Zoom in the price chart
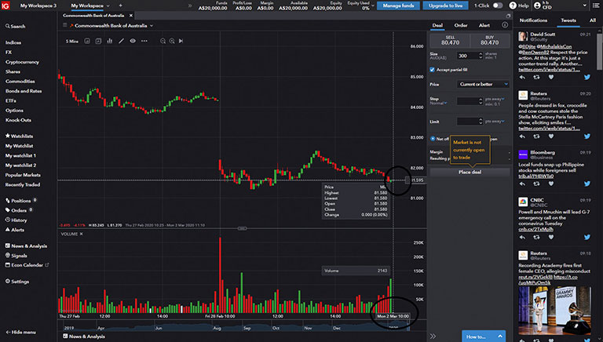Image resolution: width=603 pixels, height=342 pixels. (x=172, y=41)
